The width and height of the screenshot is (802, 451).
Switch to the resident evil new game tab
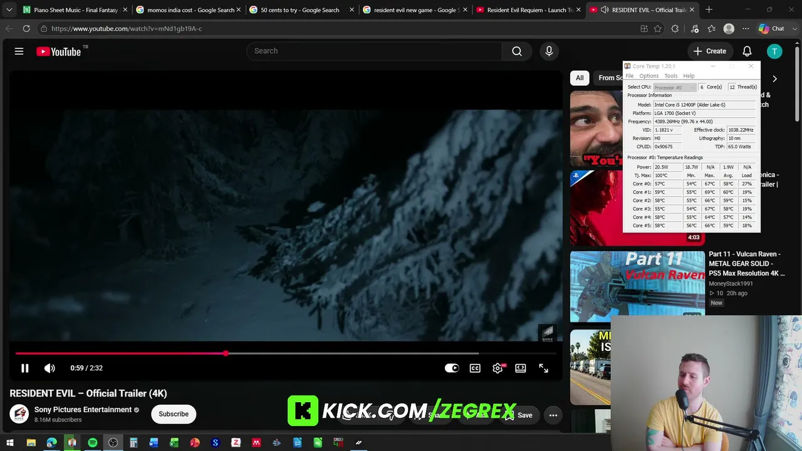(x=415, y=10)
